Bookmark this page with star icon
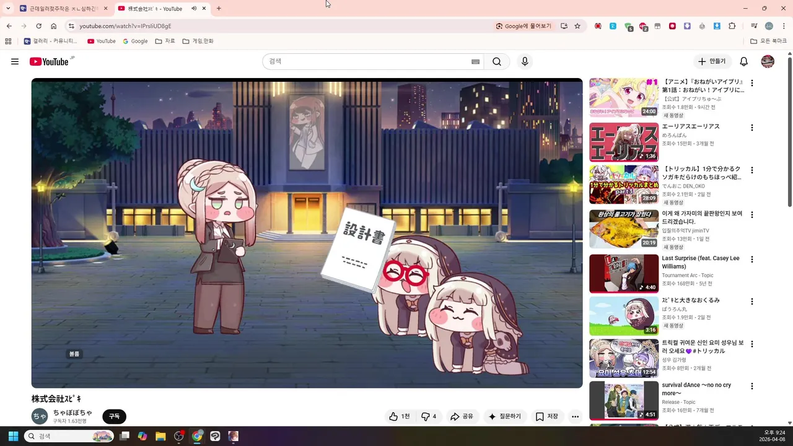793x446 pixels. point(577,26)
